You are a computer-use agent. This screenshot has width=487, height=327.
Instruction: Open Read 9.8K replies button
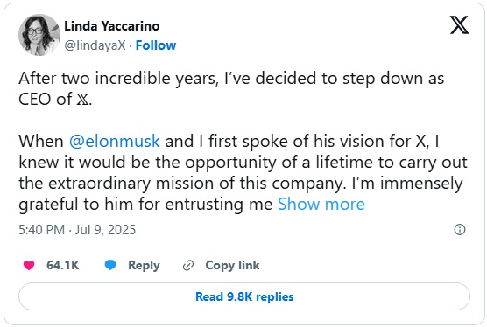244,296
